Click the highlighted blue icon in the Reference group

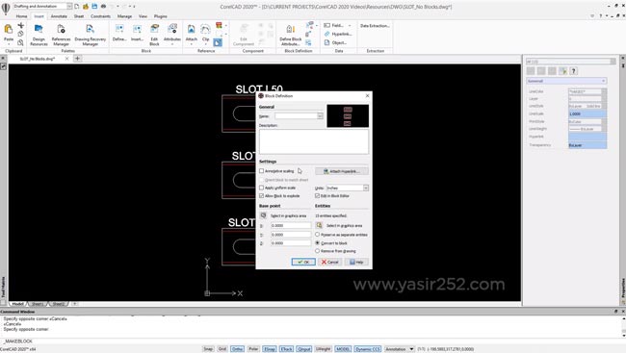click(x=218, y=42)
